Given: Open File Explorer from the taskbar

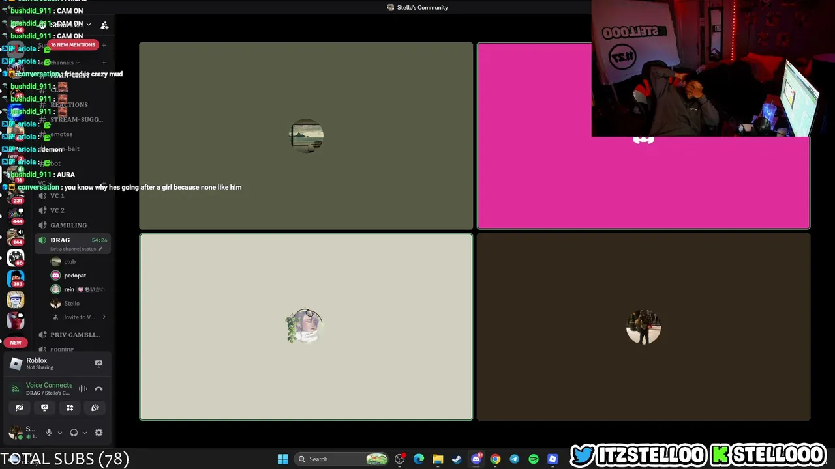Looking at the screenshot, I should 438,459.
